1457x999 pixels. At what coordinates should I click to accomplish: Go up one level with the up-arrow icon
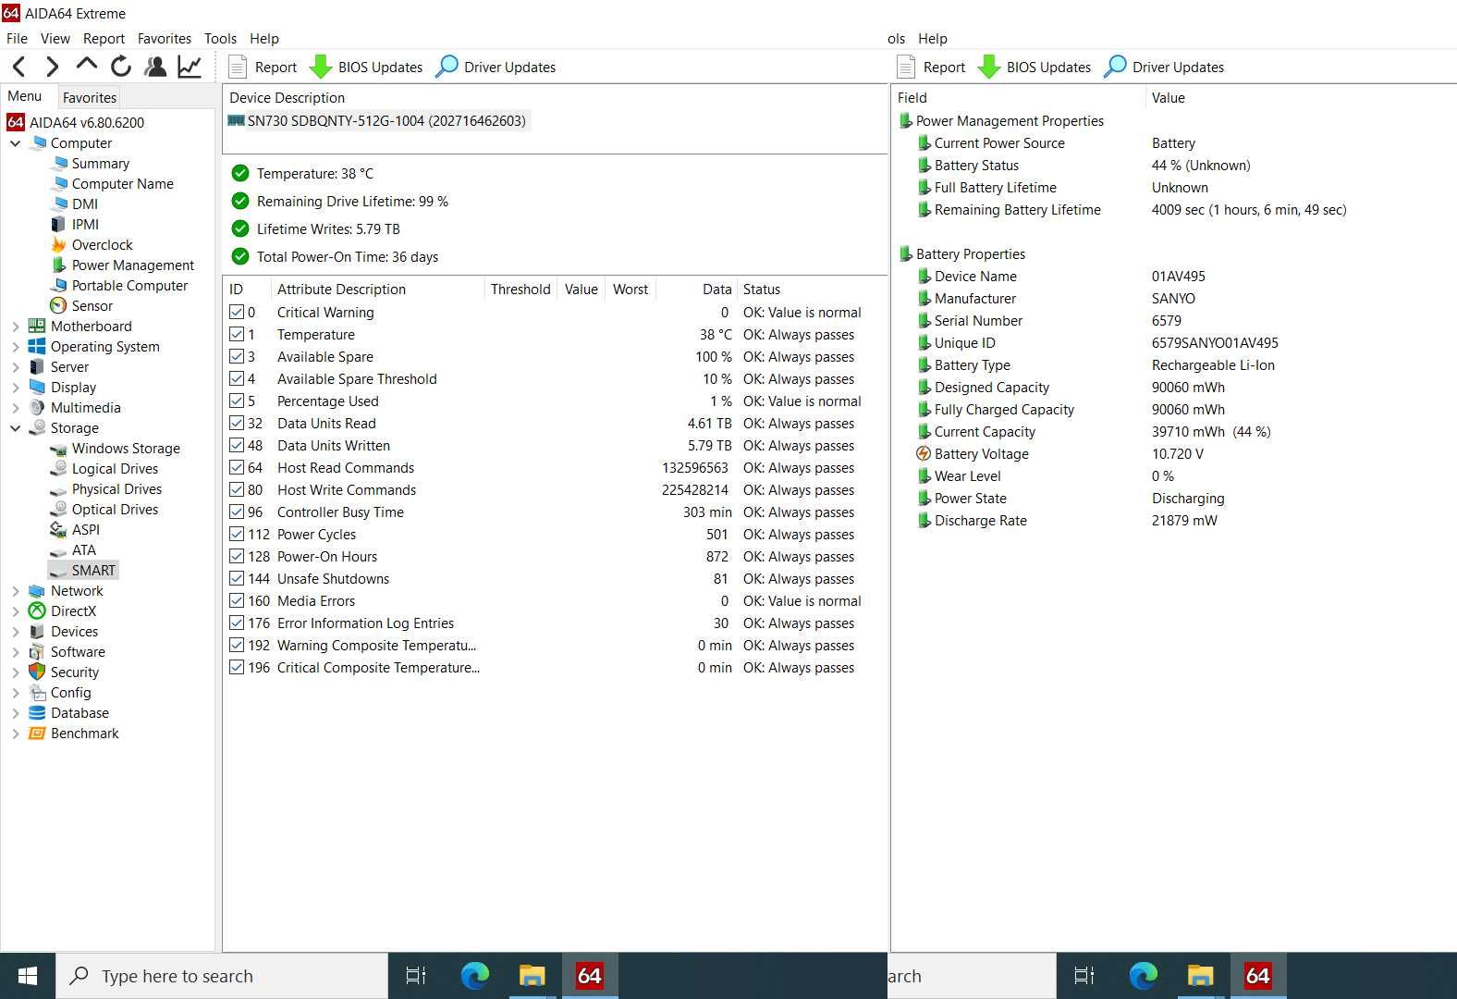(x=87, y=65)
